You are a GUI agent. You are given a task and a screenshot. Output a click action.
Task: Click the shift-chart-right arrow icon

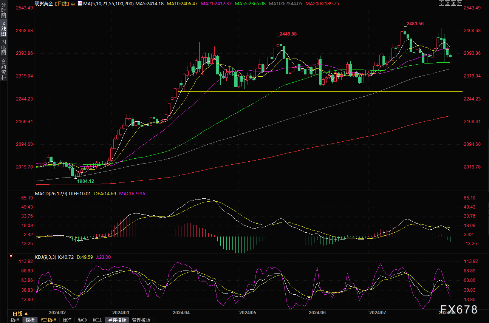[460, 3]
